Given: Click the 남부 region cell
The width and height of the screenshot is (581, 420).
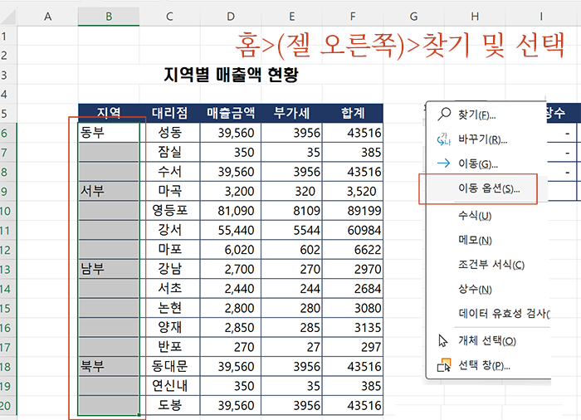Looking at the screenshot, I should 109,269.
